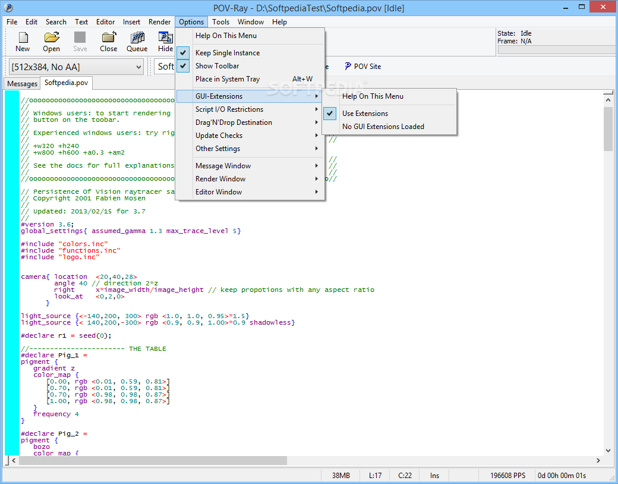Click the New file toolbar icon

pos(23,41)
